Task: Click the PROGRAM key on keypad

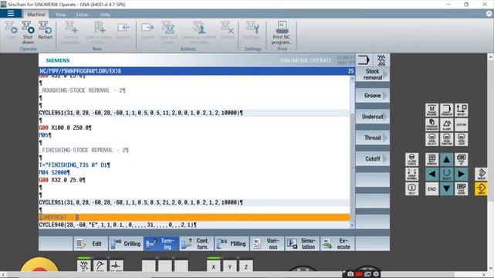Action: pyautogui.click(x=446, y=110)
